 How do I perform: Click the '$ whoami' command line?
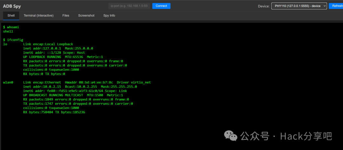pos(11,27)
